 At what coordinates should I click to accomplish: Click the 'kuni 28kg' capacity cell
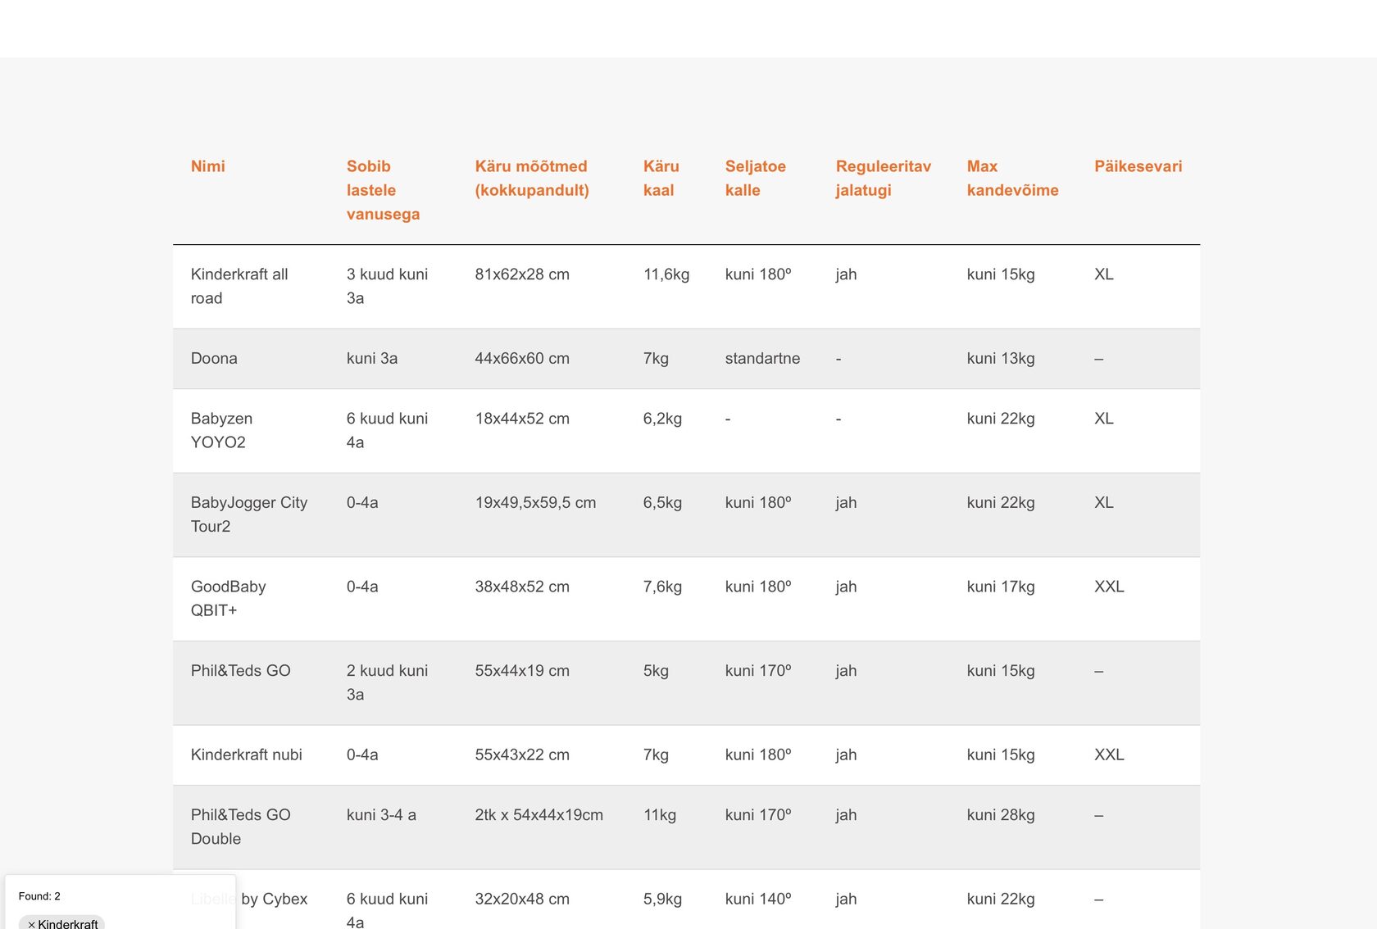1001,815
